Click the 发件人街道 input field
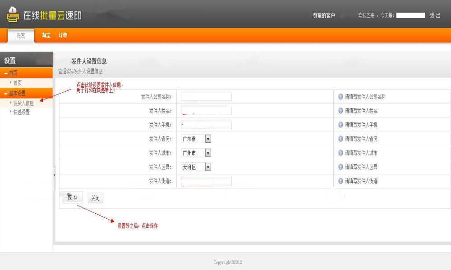451x270 pixels. [206, 181]
